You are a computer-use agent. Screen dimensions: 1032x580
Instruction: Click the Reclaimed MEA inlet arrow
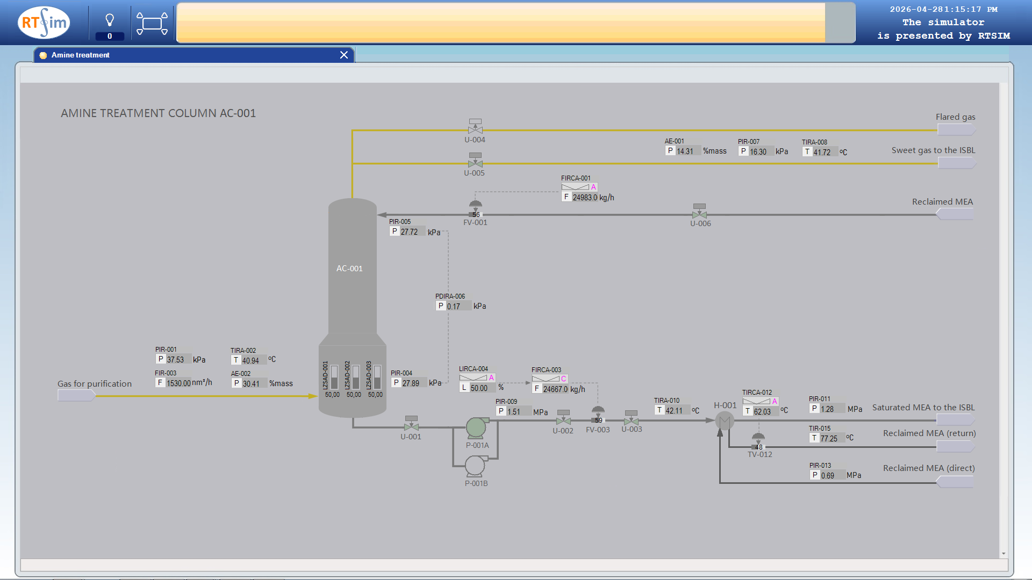tap(955, 214)
